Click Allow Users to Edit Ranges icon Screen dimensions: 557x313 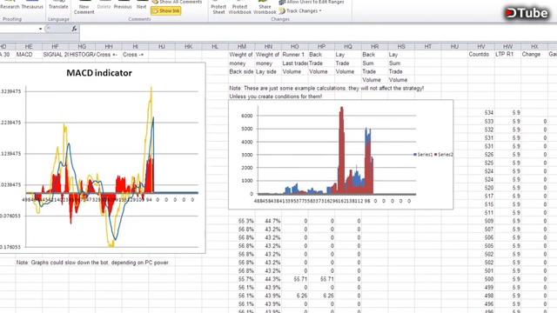[x=282, y=2]
